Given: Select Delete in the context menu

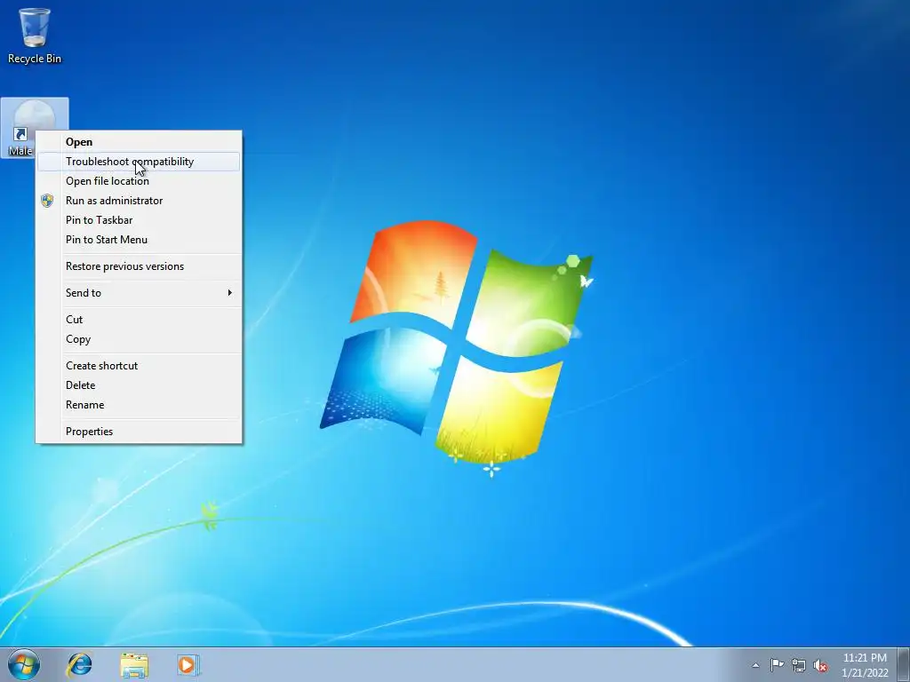Looking at the screenshot, I should point(138,385).
